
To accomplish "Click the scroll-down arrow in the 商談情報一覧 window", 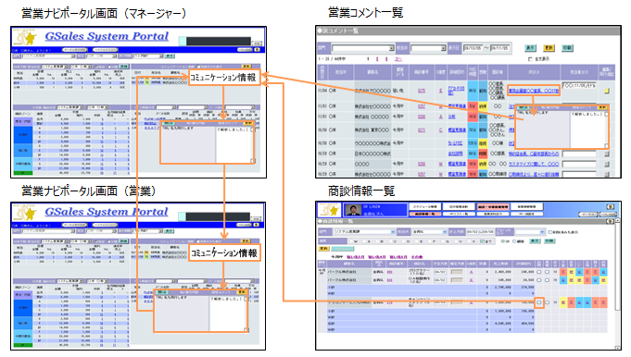I will click(x=618, y=348).
